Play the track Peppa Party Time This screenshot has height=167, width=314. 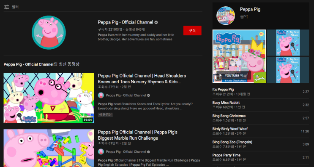pyautogui.click(x=227, y=155)
